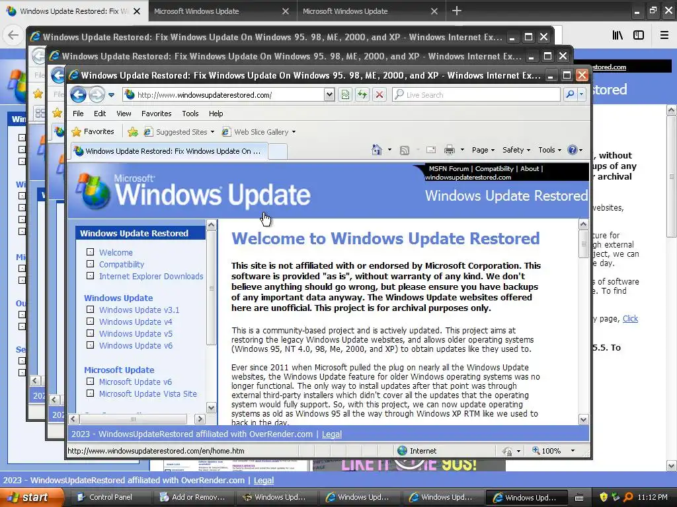Click the Refresh icon beside address bar
Viewport: 677px width, 507px height.
pyautogui.click(x=362, y=94)
